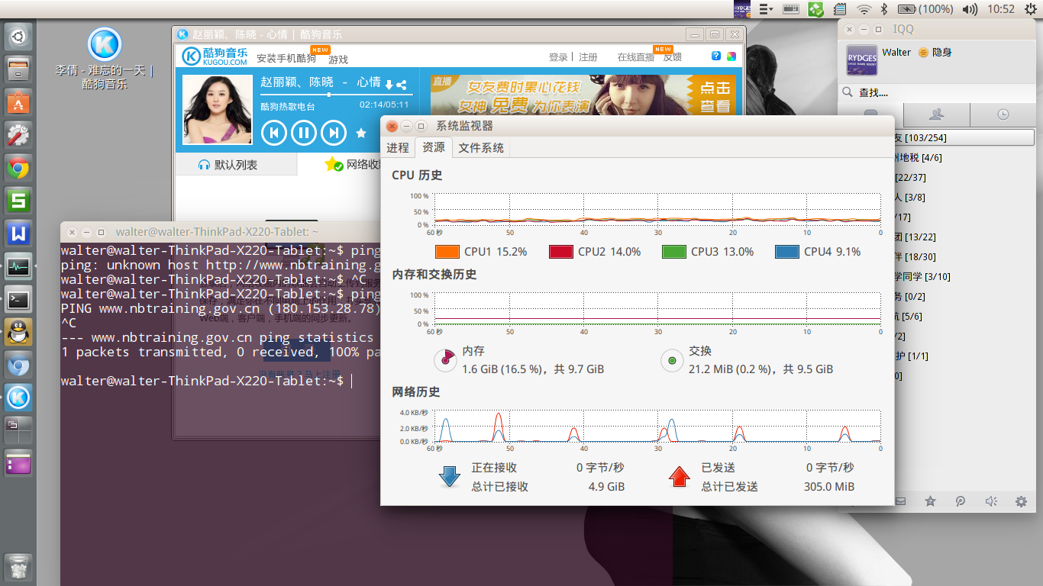Click the 交换 swap pie color icon
Image resolution: width=1043 pixels, height=586 pixels.
click(x=672, y=360)
